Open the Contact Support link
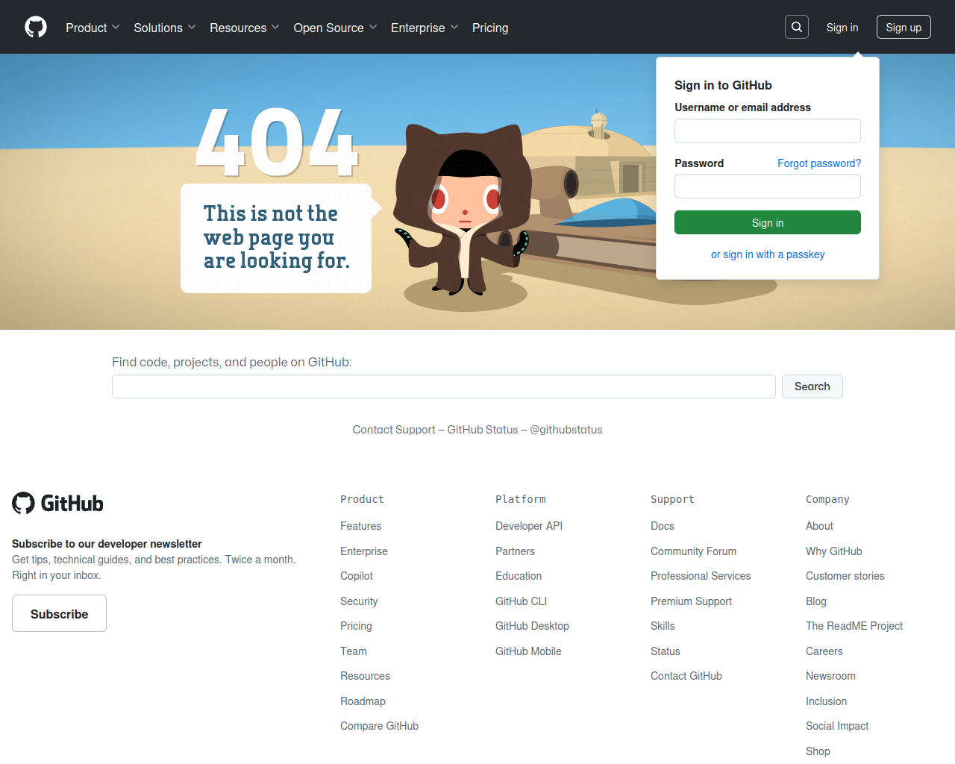 394,430
